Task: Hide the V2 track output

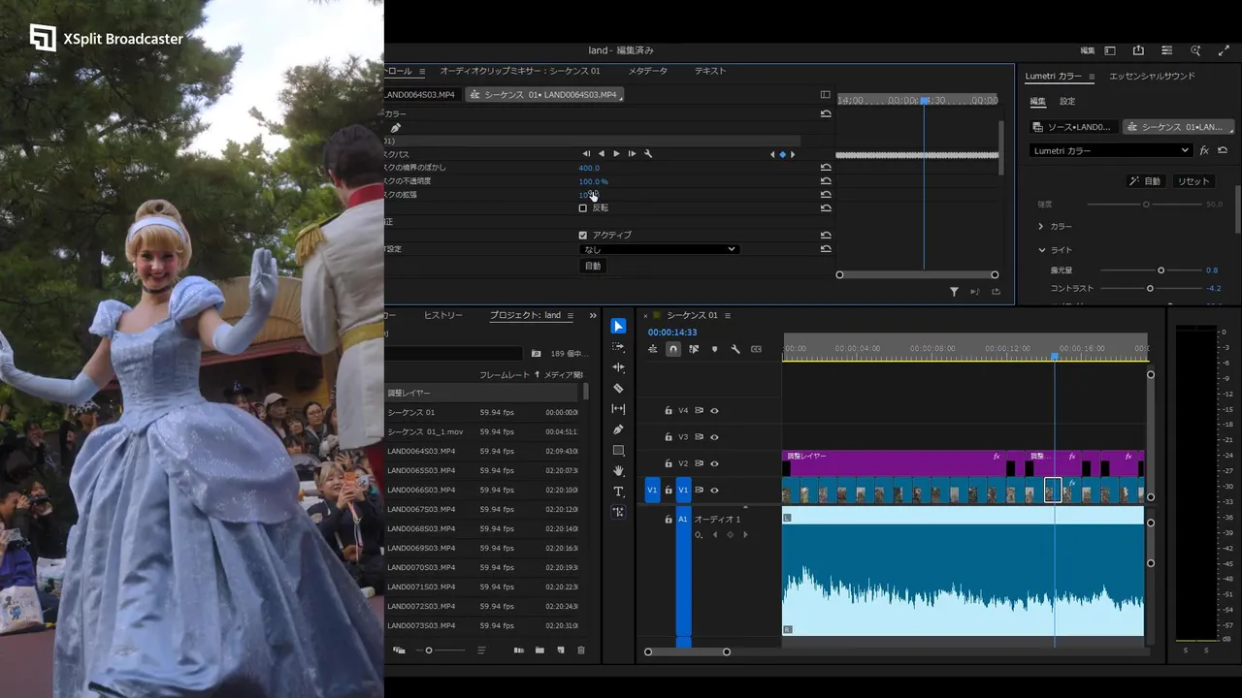Action: [x=714, y=463]
